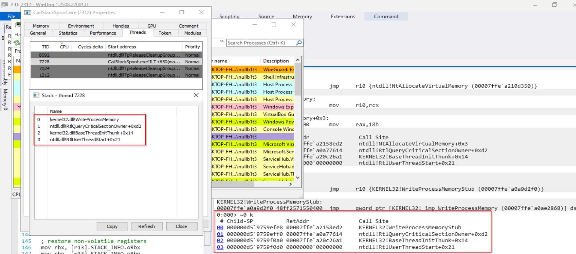Select the Threads tab
The image size is (576, 254).
pyautogui.click(x=137, y=32)
